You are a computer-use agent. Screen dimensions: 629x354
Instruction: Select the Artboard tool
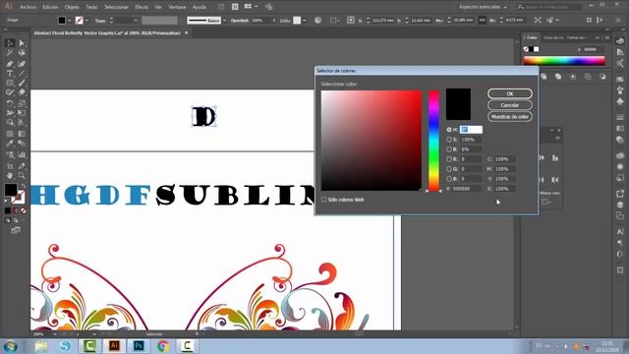coord(10,165)
